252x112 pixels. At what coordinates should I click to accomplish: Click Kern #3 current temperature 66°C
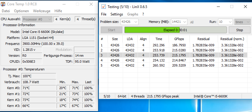pyautogui.click(x=39, y=106)
